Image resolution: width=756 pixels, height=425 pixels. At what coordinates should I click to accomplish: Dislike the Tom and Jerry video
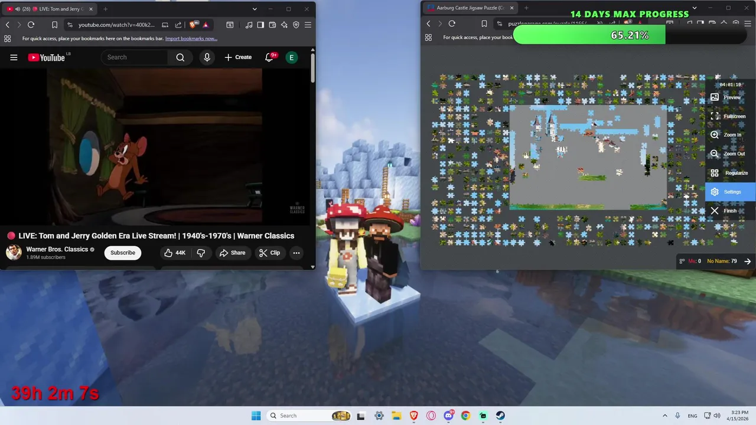pyautogui.click(x=201, y=253)
